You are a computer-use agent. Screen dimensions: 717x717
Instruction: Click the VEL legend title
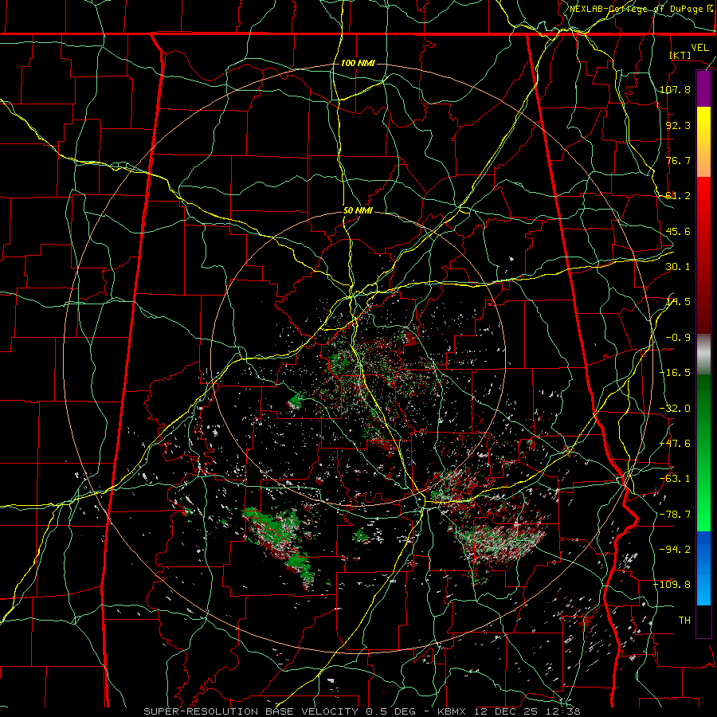(699, 48)
